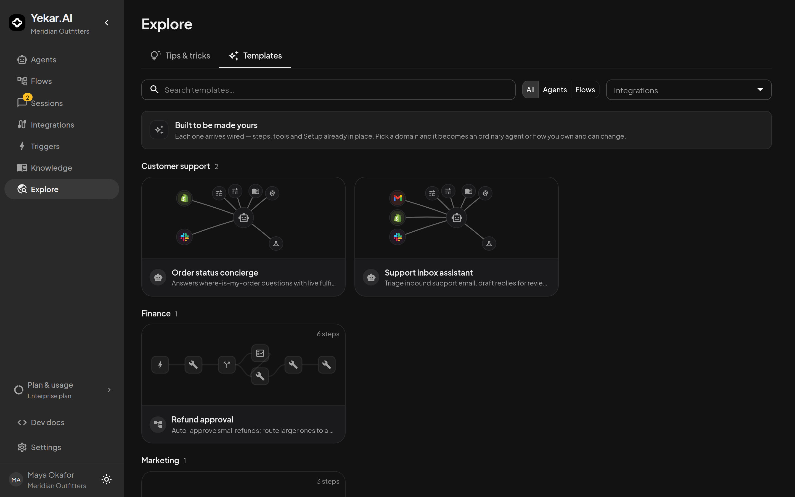Toggle the light/dark theme sun icon

click(x=107, y=479)
